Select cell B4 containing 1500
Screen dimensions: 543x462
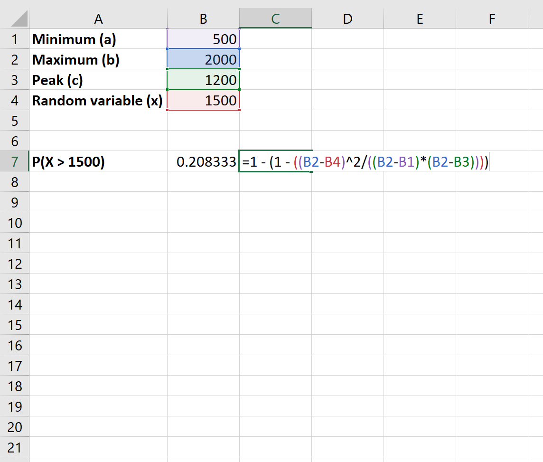coord(203,100)
